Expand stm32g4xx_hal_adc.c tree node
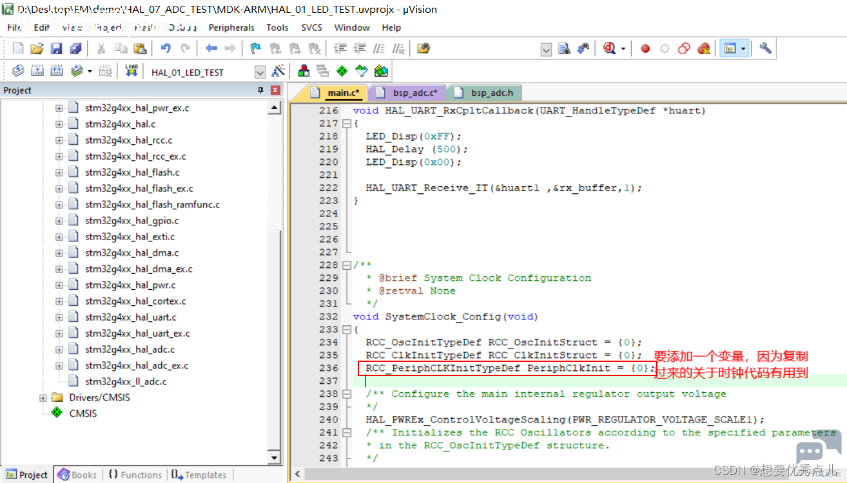 tap(59, 349)
